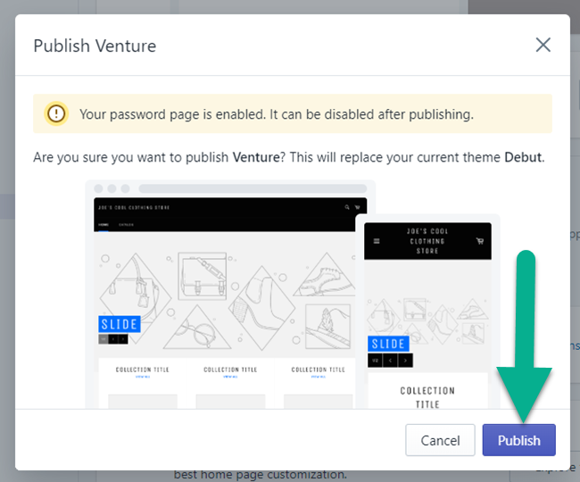Select Home tab in desktop preview navigation
This screenshot has width=580, height=482.
(x=104, y=224)
